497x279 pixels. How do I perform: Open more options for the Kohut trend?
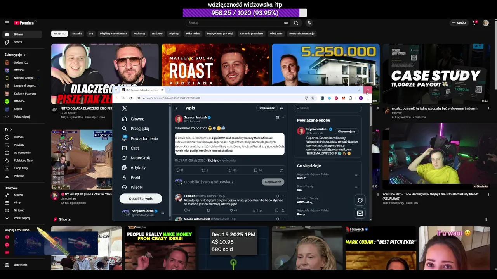click(x=356, y=175)
